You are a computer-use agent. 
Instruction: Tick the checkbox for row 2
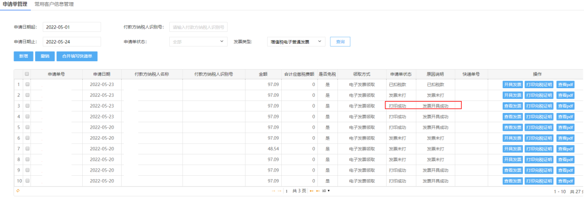click(x=27, y=95)
